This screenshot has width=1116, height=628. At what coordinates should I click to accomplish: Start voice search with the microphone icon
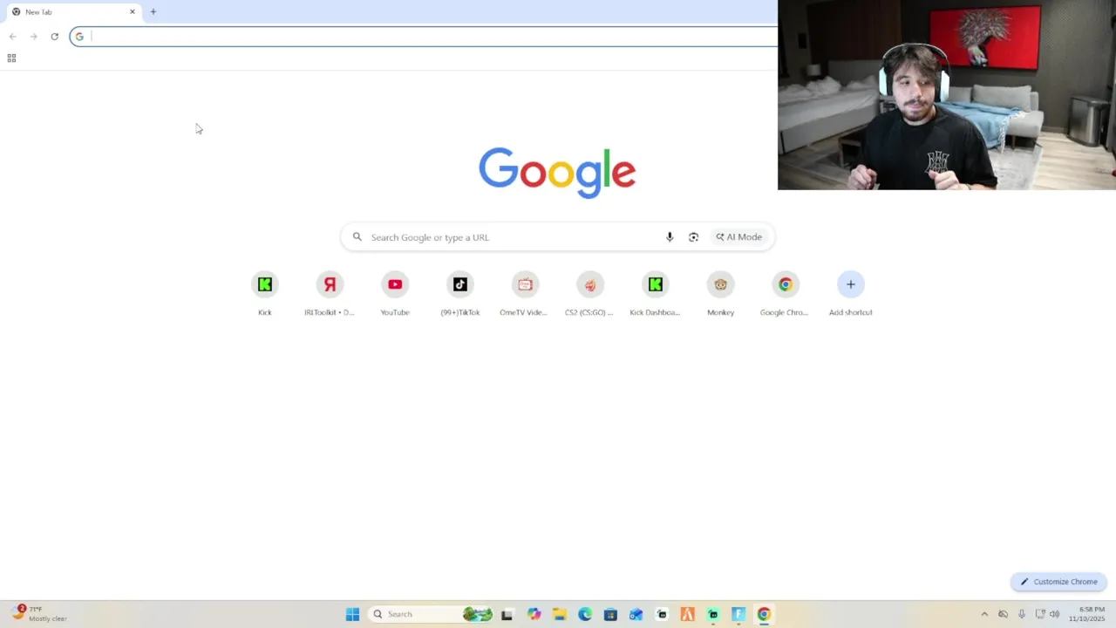[x=670, y=237]
